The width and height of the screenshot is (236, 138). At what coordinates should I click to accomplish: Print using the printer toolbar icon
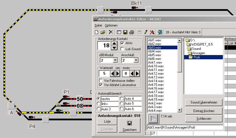(x=131, y=32)
